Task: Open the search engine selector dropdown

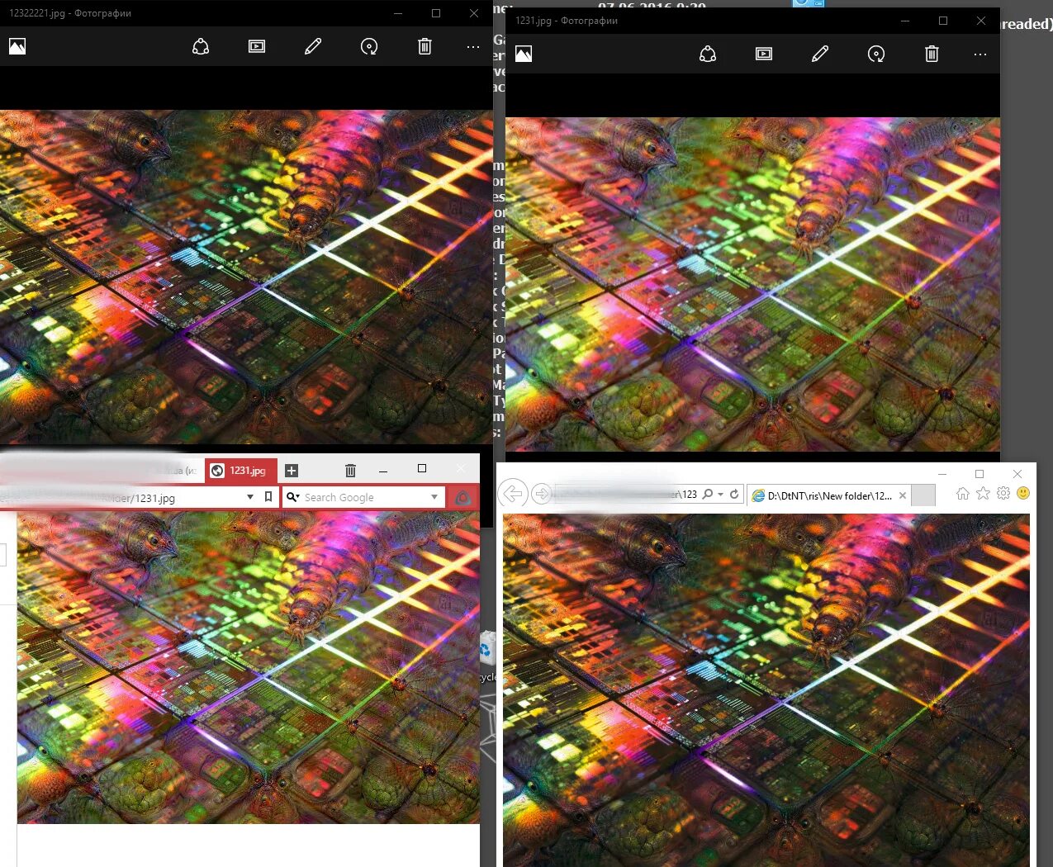Action: (292, 497)
